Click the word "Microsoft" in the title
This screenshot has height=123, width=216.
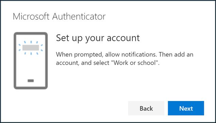(x=31, y=17)
